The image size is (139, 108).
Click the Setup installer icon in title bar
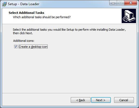point(4,4)
